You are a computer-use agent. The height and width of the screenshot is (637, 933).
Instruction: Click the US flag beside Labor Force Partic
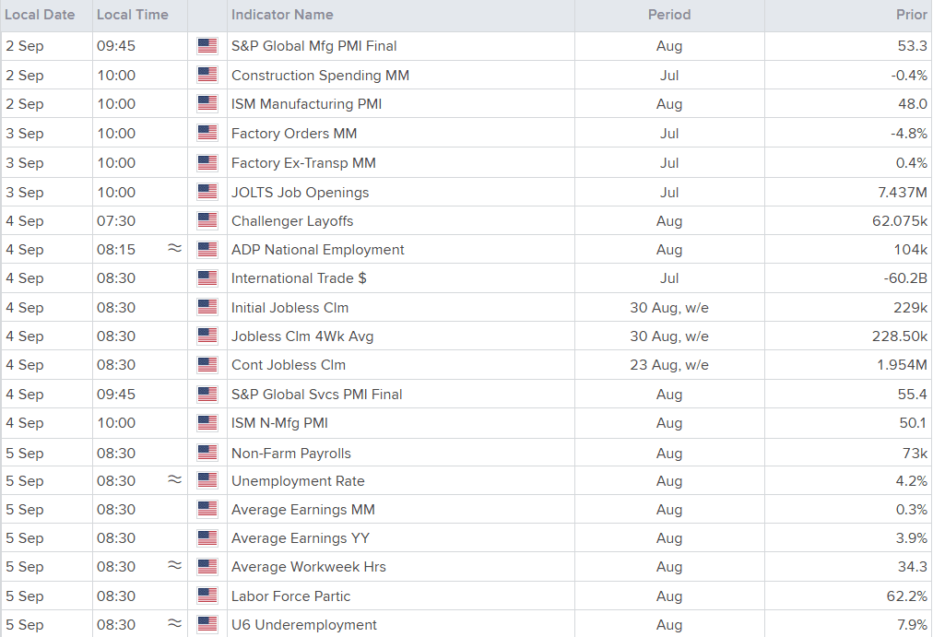click(207, 596)
